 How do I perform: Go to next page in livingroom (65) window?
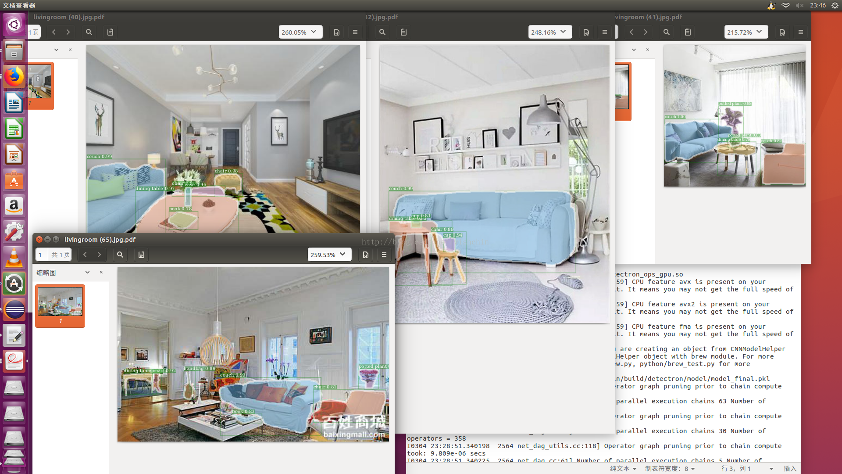point(99,255)
